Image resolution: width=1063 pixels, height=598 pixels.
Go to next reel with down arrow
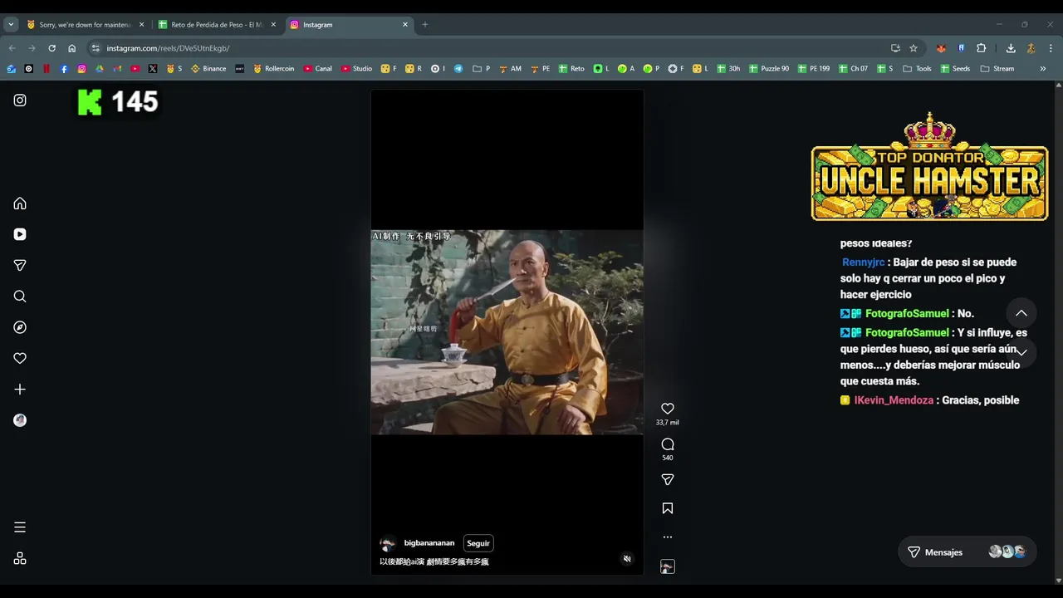pyautogui.click(x=1021, y=352)
